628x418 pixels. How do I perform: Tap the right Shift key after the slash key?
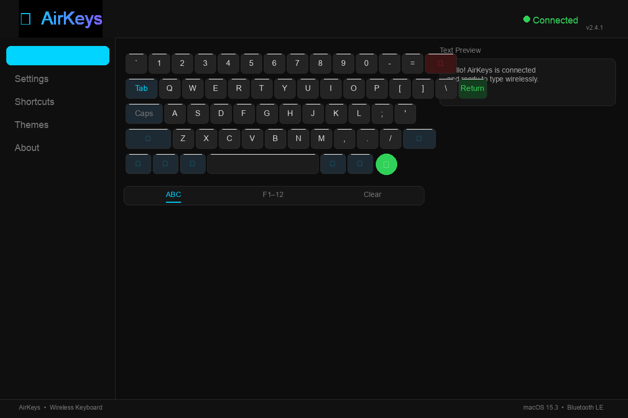pos(419,138)
